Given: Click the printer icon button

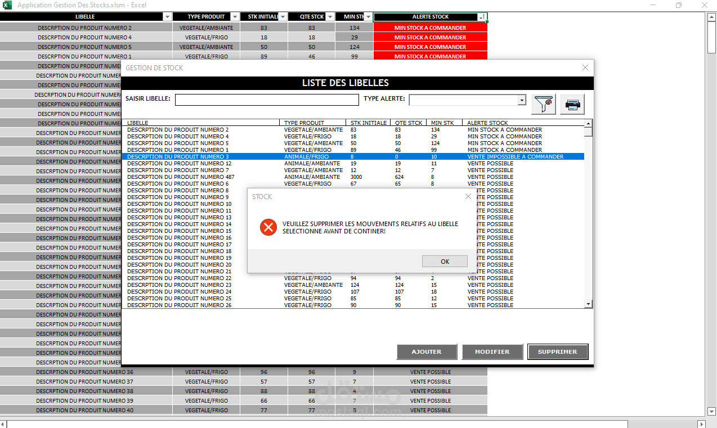Looking at the screenshot, I should pyautogui.click(x=572, y=104).
